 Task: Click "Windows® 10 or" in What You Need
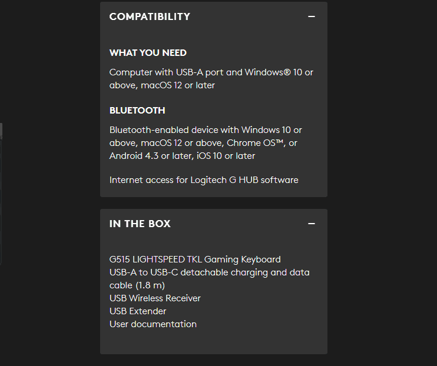tap(279, 72)
